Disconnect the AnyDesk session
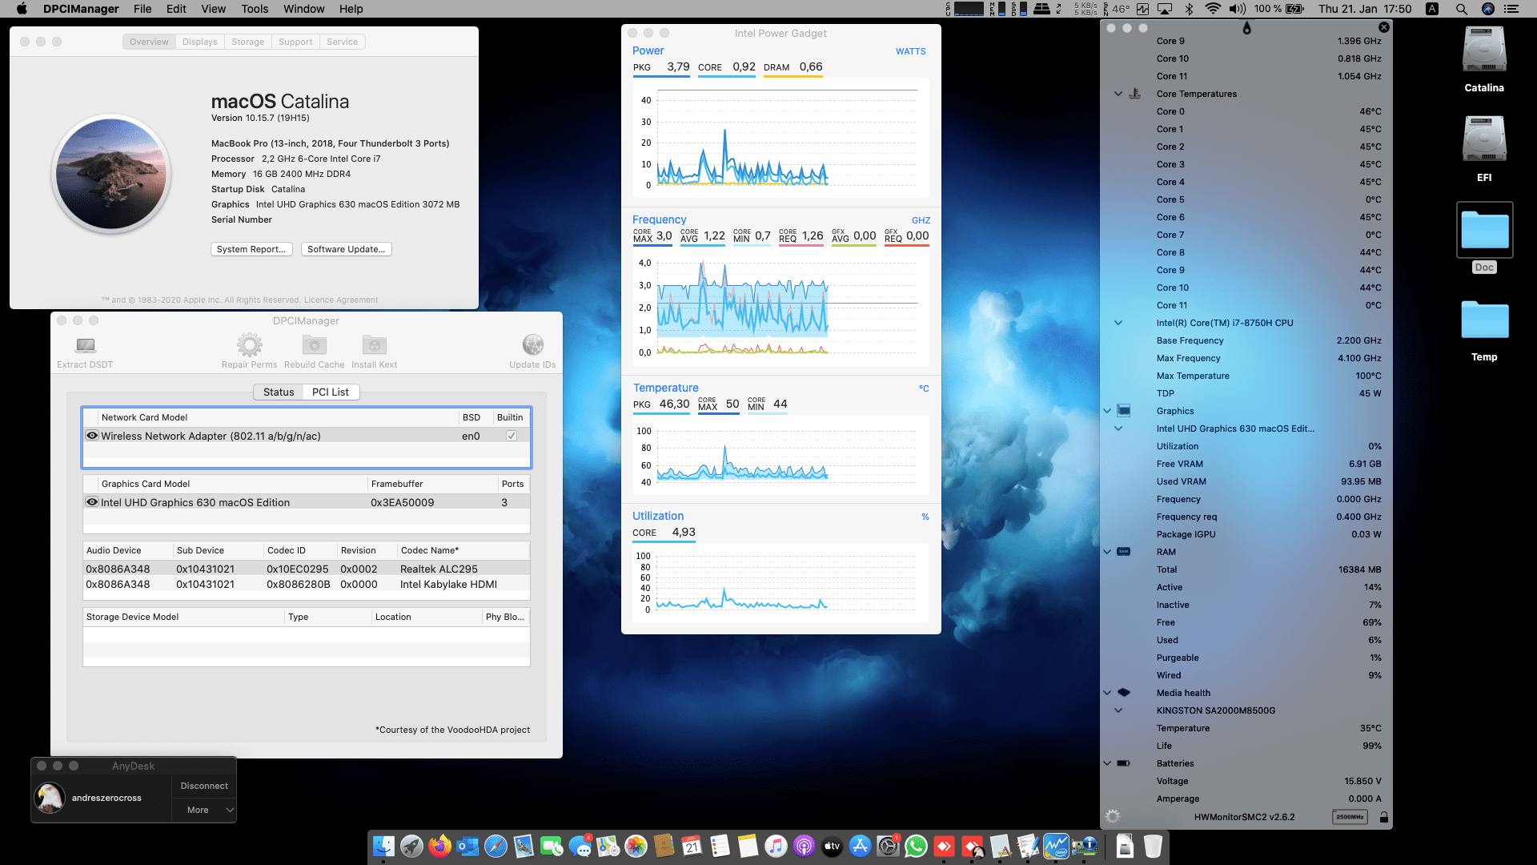This screenshot has width=1537, height=865. 203,786
